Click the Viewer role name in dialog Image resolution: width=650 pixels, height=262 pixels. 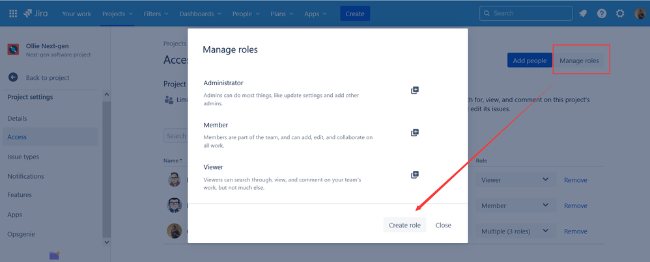pos(213,167)
